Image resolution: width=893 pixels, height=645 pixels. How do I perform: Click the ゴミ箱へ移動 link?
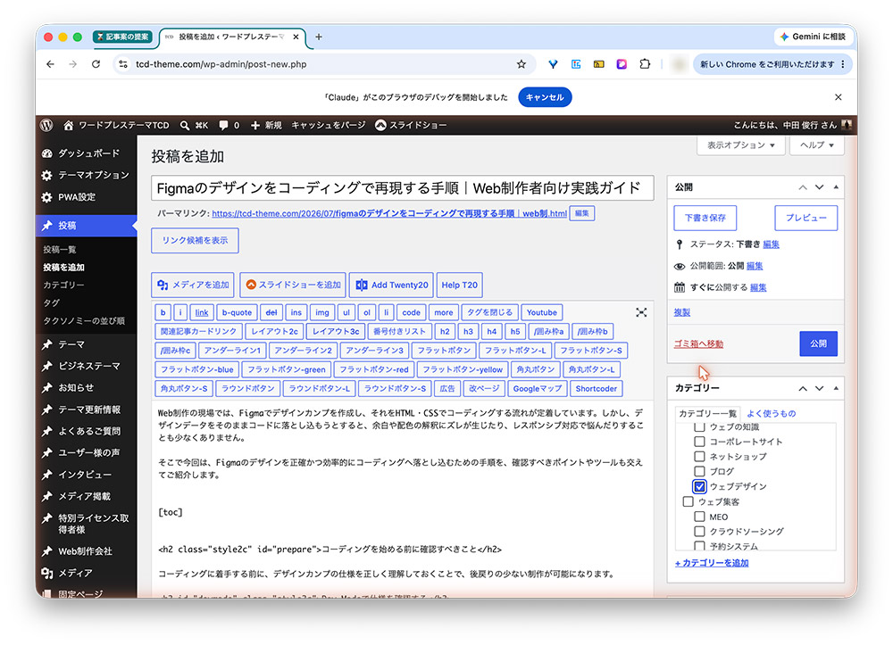(x=698, y=344)
